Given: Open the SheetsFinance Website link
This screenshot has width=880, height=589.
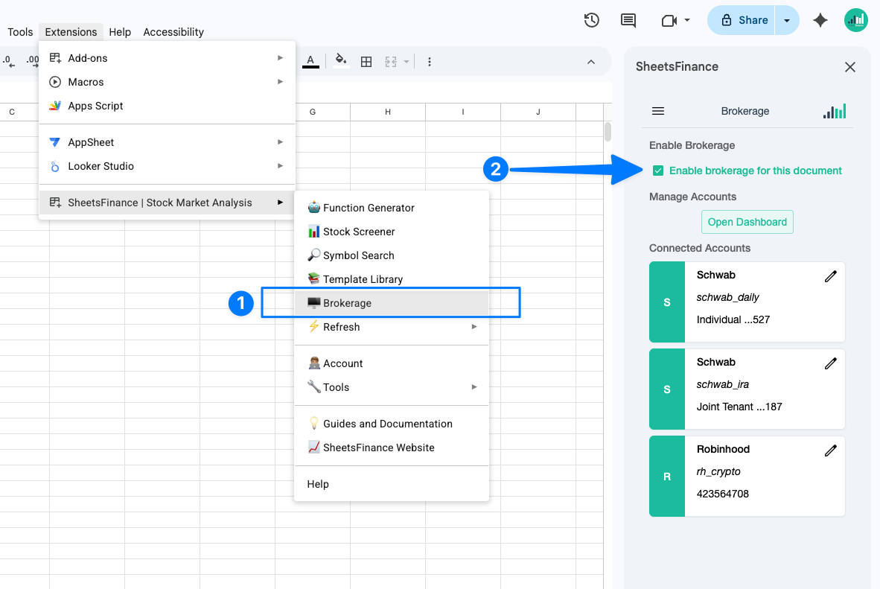Looking at the screenshot, I should coord(391,448).
